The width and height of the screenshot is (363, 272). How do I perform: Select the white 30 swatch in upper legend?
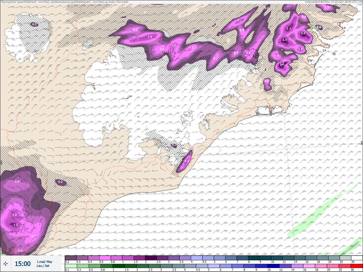(x=357, y=258)
